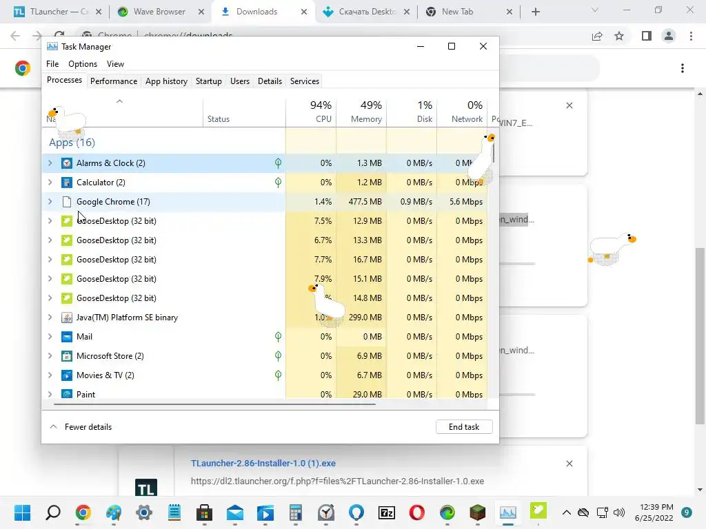Image resolution: width=706 pixels, height=529 pixels.
Task: Expand the Calculator (2) process group
Action: (50, 183)
